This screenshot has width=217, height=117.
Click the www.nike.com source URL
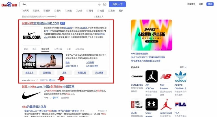pos(28,80)
